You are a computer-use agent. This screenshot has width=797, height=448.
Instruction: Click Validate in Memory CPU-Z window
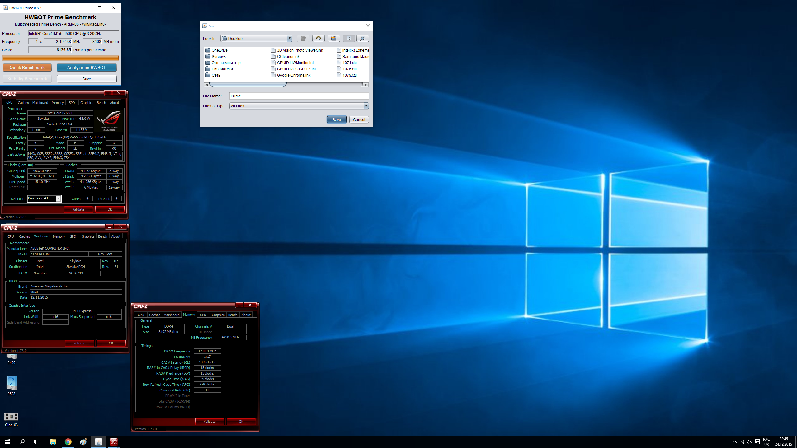pyautogui.click(x=210, y=422)
